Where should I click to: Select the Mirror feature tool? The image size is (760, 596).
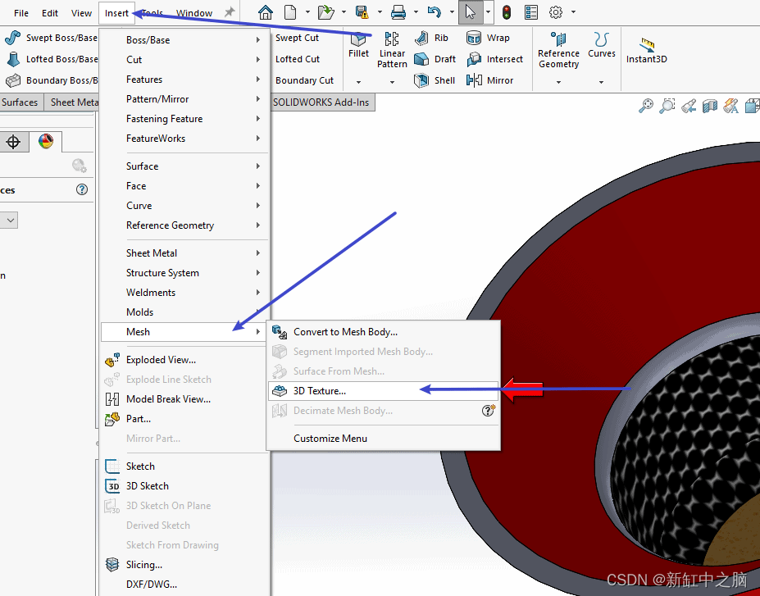tap(490, 80)
